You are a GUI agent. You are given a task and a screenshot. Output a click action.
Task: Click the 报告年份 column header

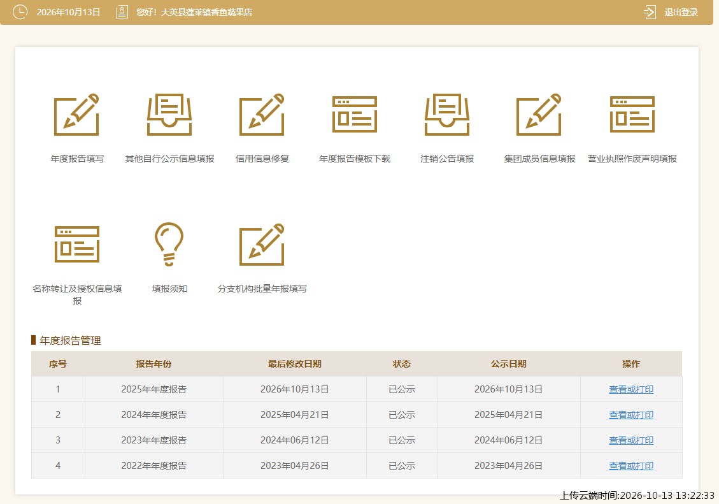153,364
